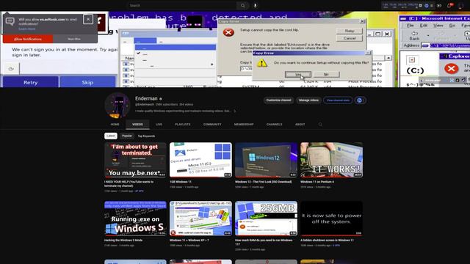The width and height of the screenshot is (470, 264).
Task: Click View channel stats button
Action: point(338,100)
